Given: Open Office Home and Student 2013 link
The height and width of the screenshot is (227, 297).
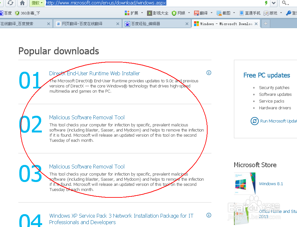Looking at the screenshot, I should 278,214.
